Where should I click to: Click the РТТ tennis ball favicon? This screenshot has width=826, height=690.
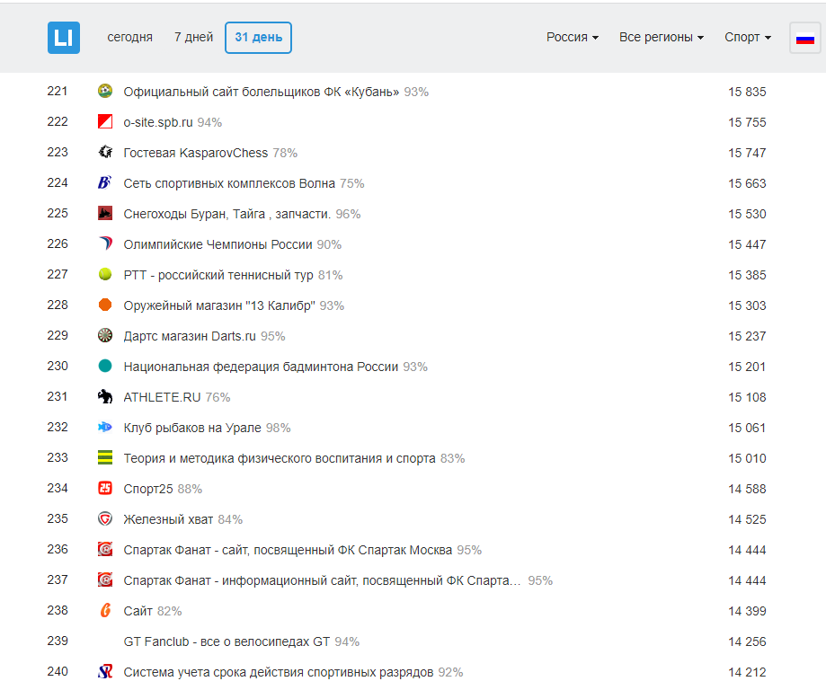click(x=105, y=274)
